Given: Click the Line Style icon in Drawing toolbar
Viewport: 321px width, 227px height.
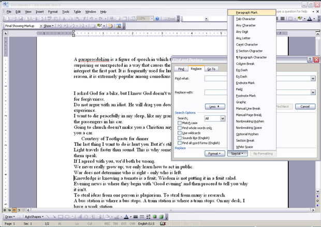Looking at the screenshot, I should coord(136,217).
